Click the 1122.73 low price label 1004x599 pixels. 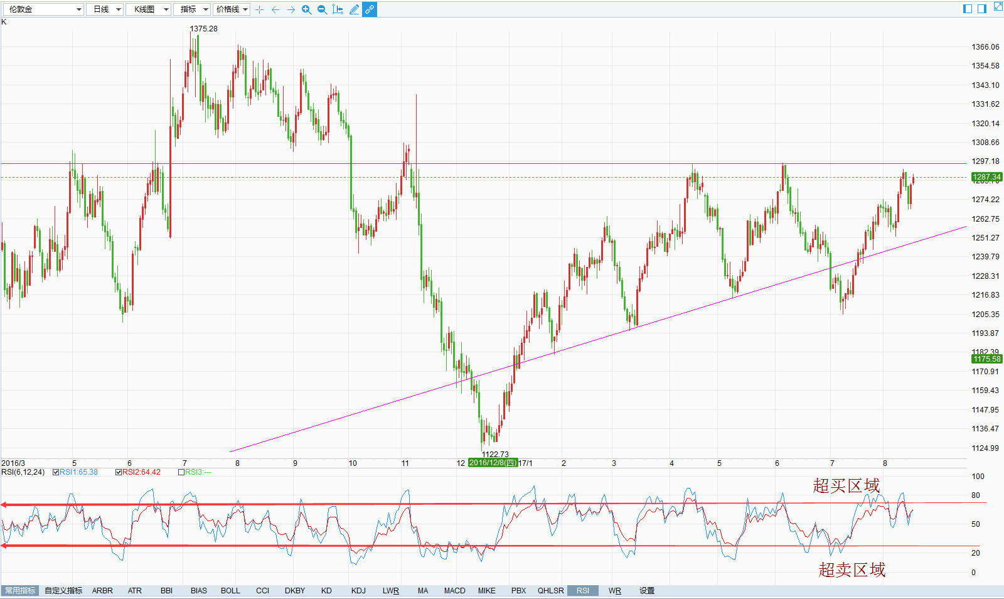(x=495, y=454)
